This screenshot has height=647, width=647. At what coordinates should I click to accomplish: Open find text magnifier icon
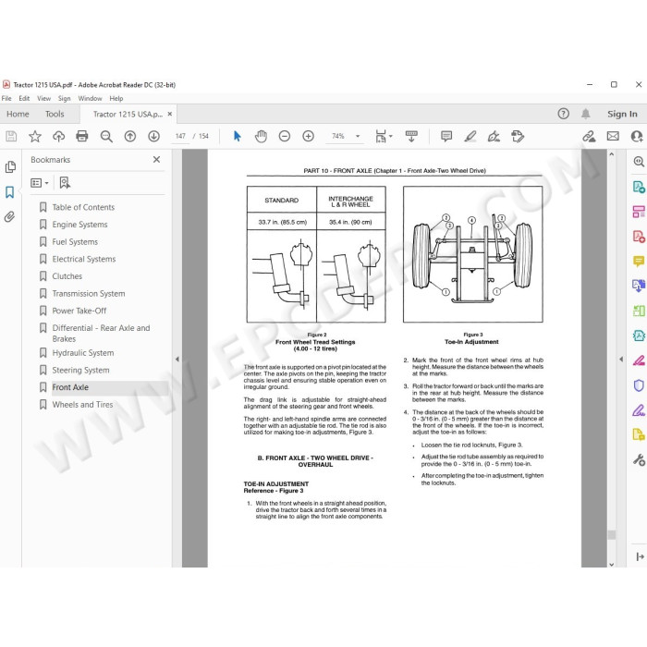[106, 136]
